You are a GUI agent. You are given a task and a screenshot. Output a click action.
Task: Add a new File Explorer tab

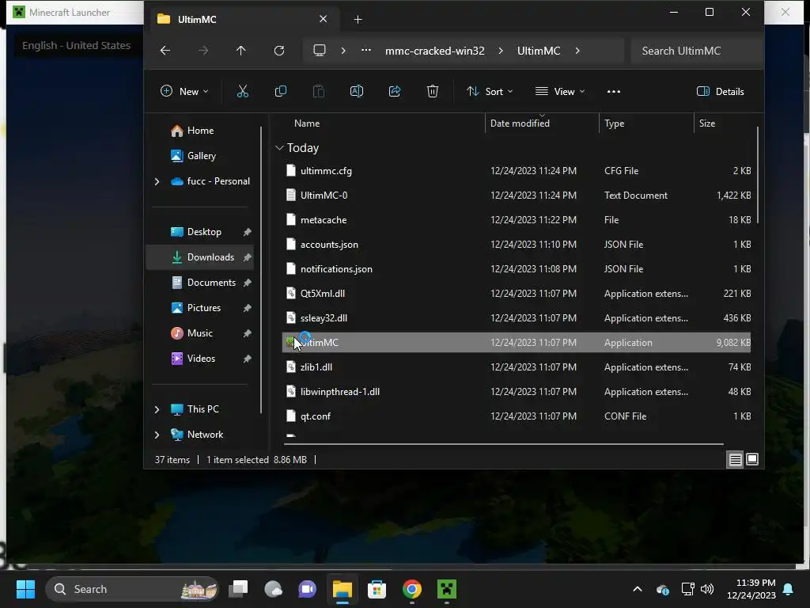tap(358, 20)
